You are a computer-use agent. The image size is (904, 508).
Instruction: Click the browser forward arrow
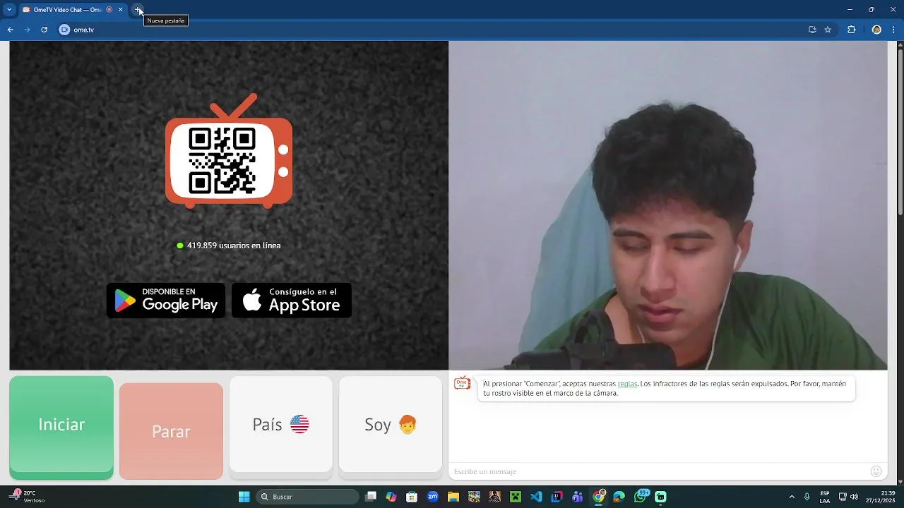click(27, 30)
